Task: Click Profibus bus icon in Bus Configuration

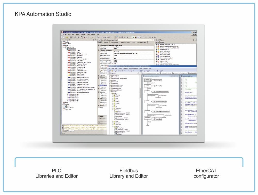Action: (64, 104)
